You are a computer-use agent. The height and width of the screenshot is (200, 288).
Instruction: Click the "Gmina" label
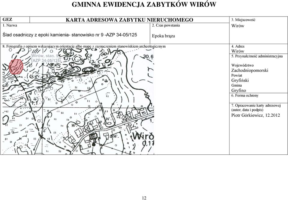237,85
